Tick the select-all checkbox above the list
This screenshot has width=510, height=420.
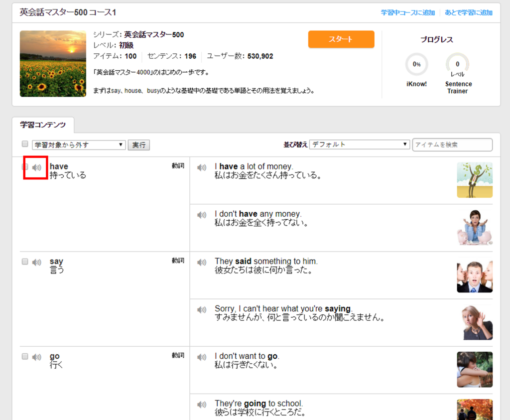25,144
